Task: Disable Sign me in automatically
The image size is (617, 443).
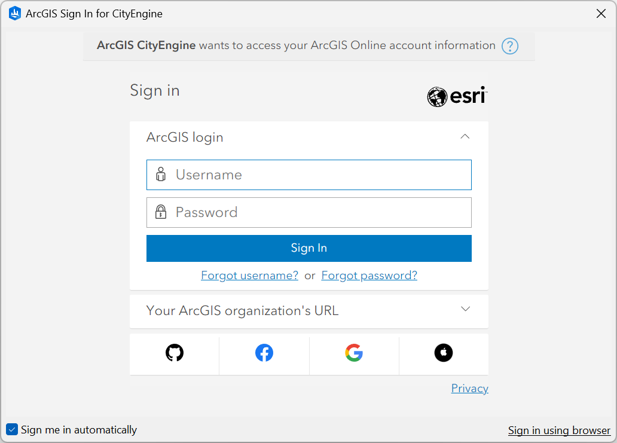Action: 12,429
